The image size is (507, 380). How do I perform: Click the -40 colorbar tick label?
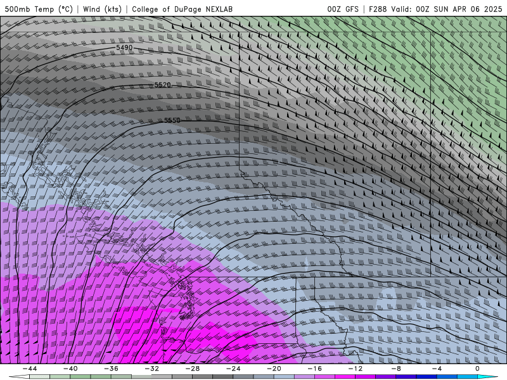point(70,369)
